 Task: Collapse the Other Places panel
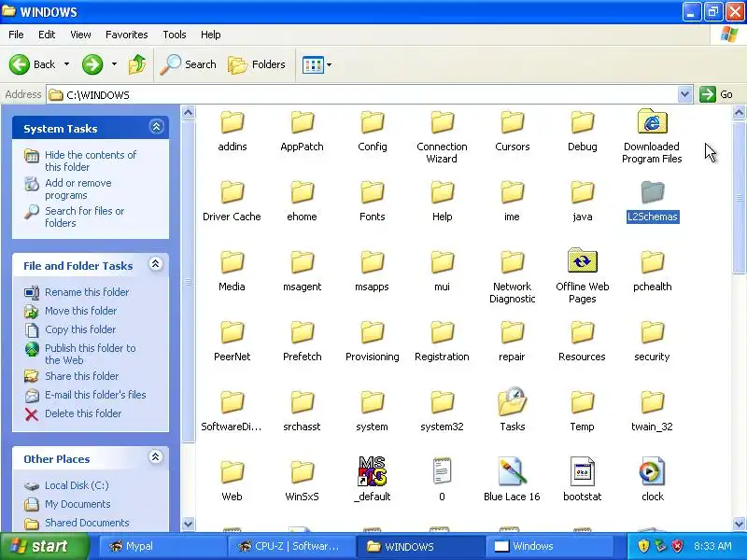tap(156, 457)
